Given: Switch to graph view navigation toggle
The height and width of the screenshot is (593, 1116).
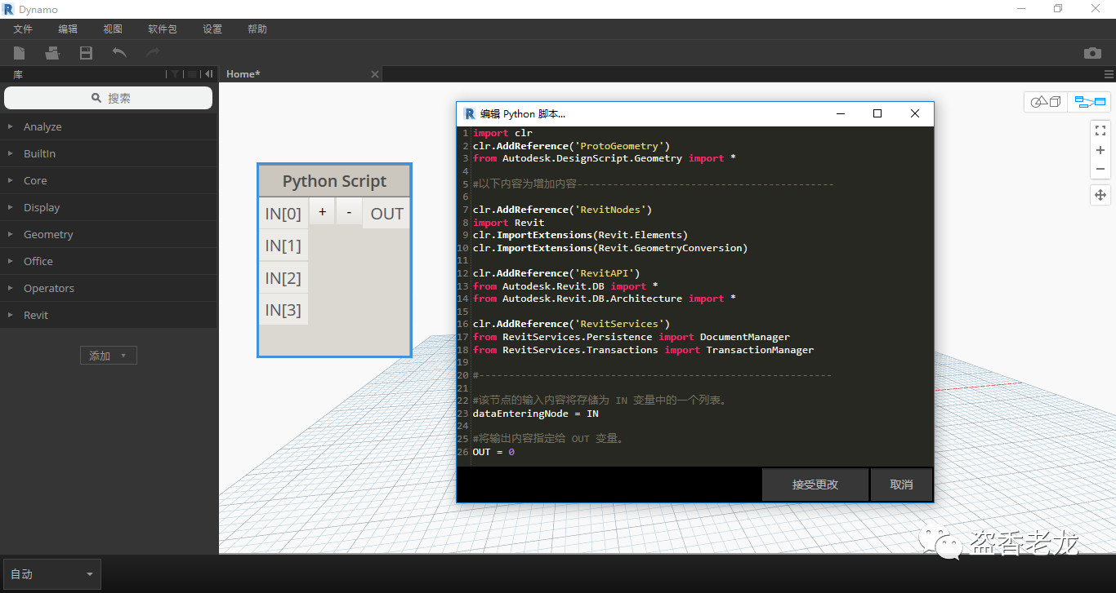Looking at the screenshot, I should [x=1089, y=102].
